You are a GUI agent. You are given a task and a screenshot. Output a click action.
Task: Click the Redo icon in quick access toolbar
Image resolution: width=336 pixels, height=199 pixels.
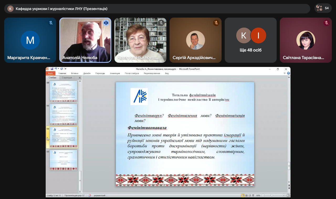tap(61, 69)
